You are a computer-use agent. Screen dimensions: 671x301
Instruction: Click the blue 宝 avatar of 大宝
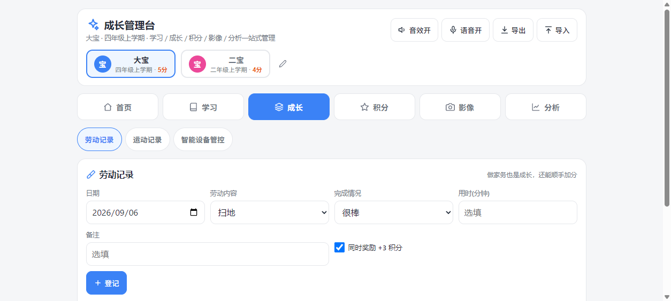103,64
